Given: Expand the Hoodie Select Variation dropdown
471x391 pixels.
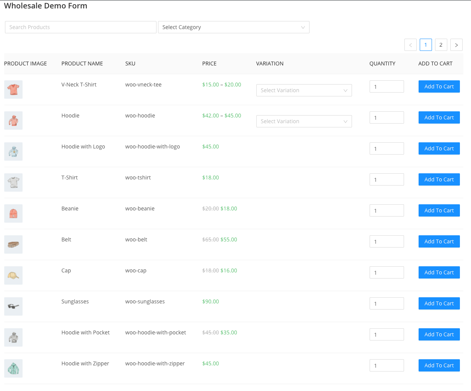Looking at the screenshot, I should tap(304, 121).
